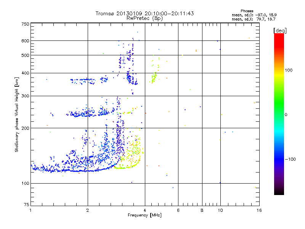This screenshot has height=229, width=305.
Task: Click the colorbar tick label '-100'
Action: click(x=290, y=159)
